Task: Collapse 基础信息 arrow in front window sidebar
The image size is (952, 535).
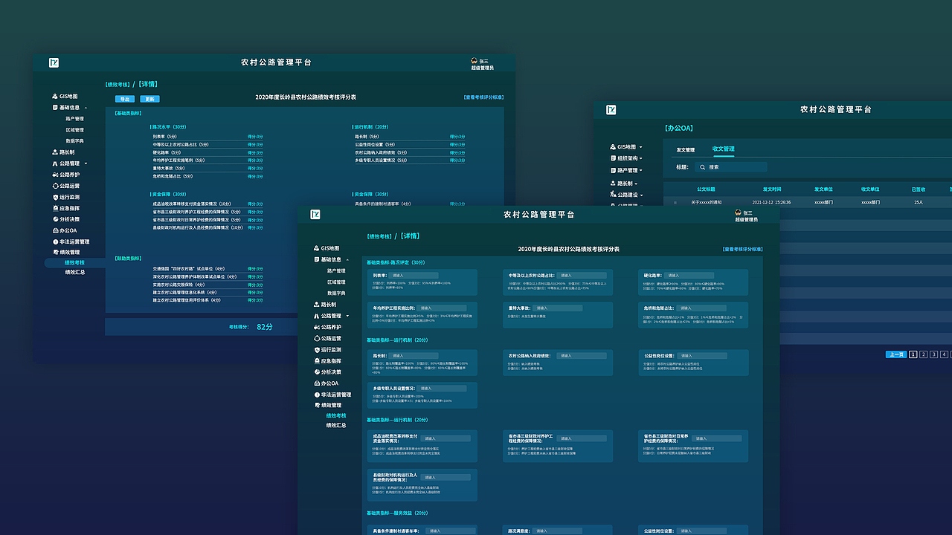Action: 347,260
